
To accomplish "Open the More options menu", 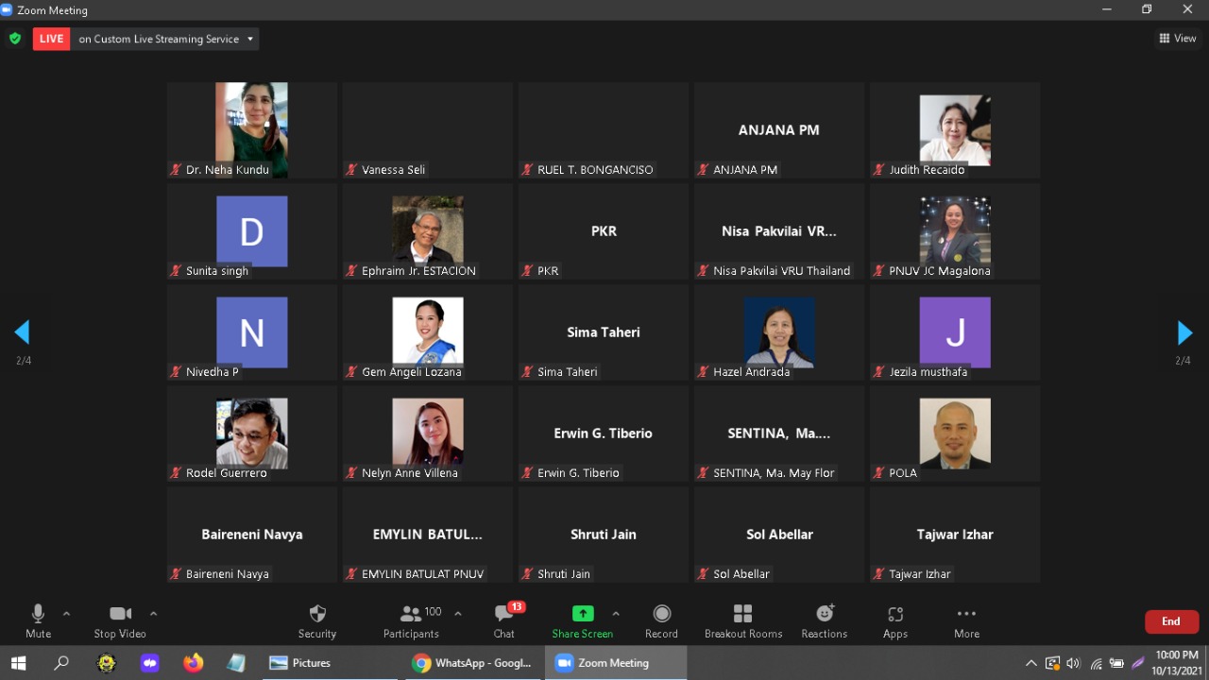I will pos(966,621).
